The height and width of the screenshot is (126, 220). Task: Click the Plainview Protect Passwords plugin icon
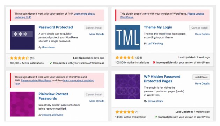(x=22, y=104)
